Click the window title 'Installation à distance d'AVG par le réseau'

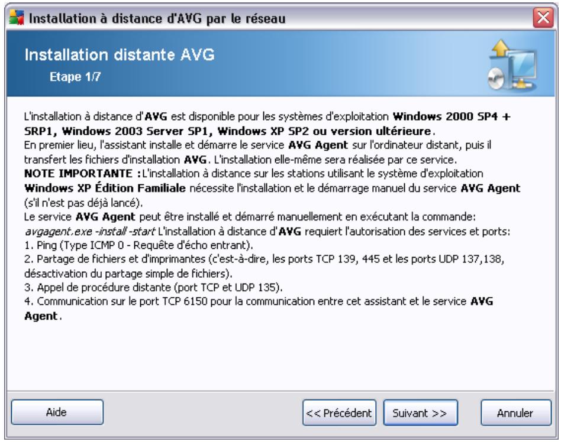[x=157, y=18]
